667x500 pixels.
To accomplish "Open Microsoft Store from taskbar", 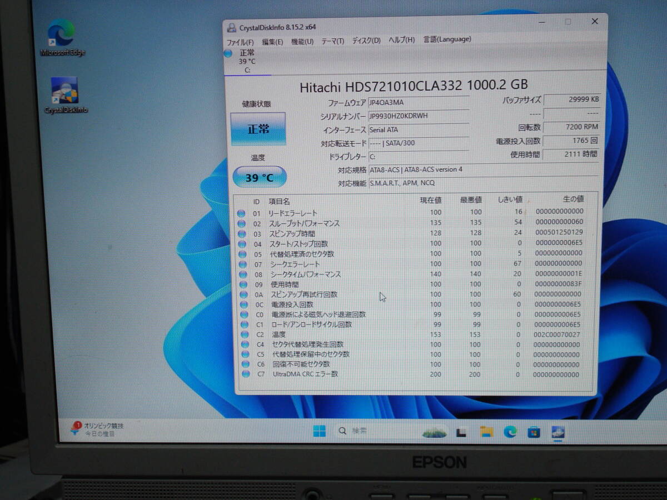I will [x=534, y=432].
